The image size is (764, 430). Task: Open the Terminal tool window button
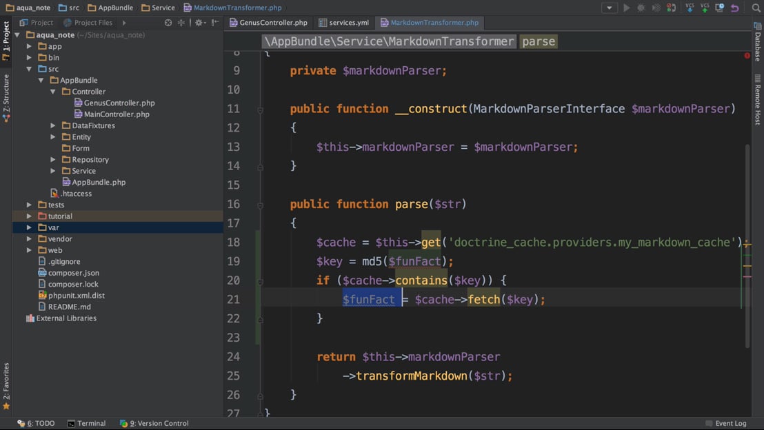click(86, 423)
